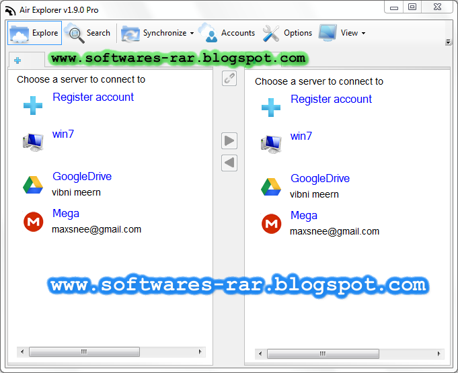Toggle the link panes chain icon
The width and height of the screenshot is (458, 373).
coord(229,78)
